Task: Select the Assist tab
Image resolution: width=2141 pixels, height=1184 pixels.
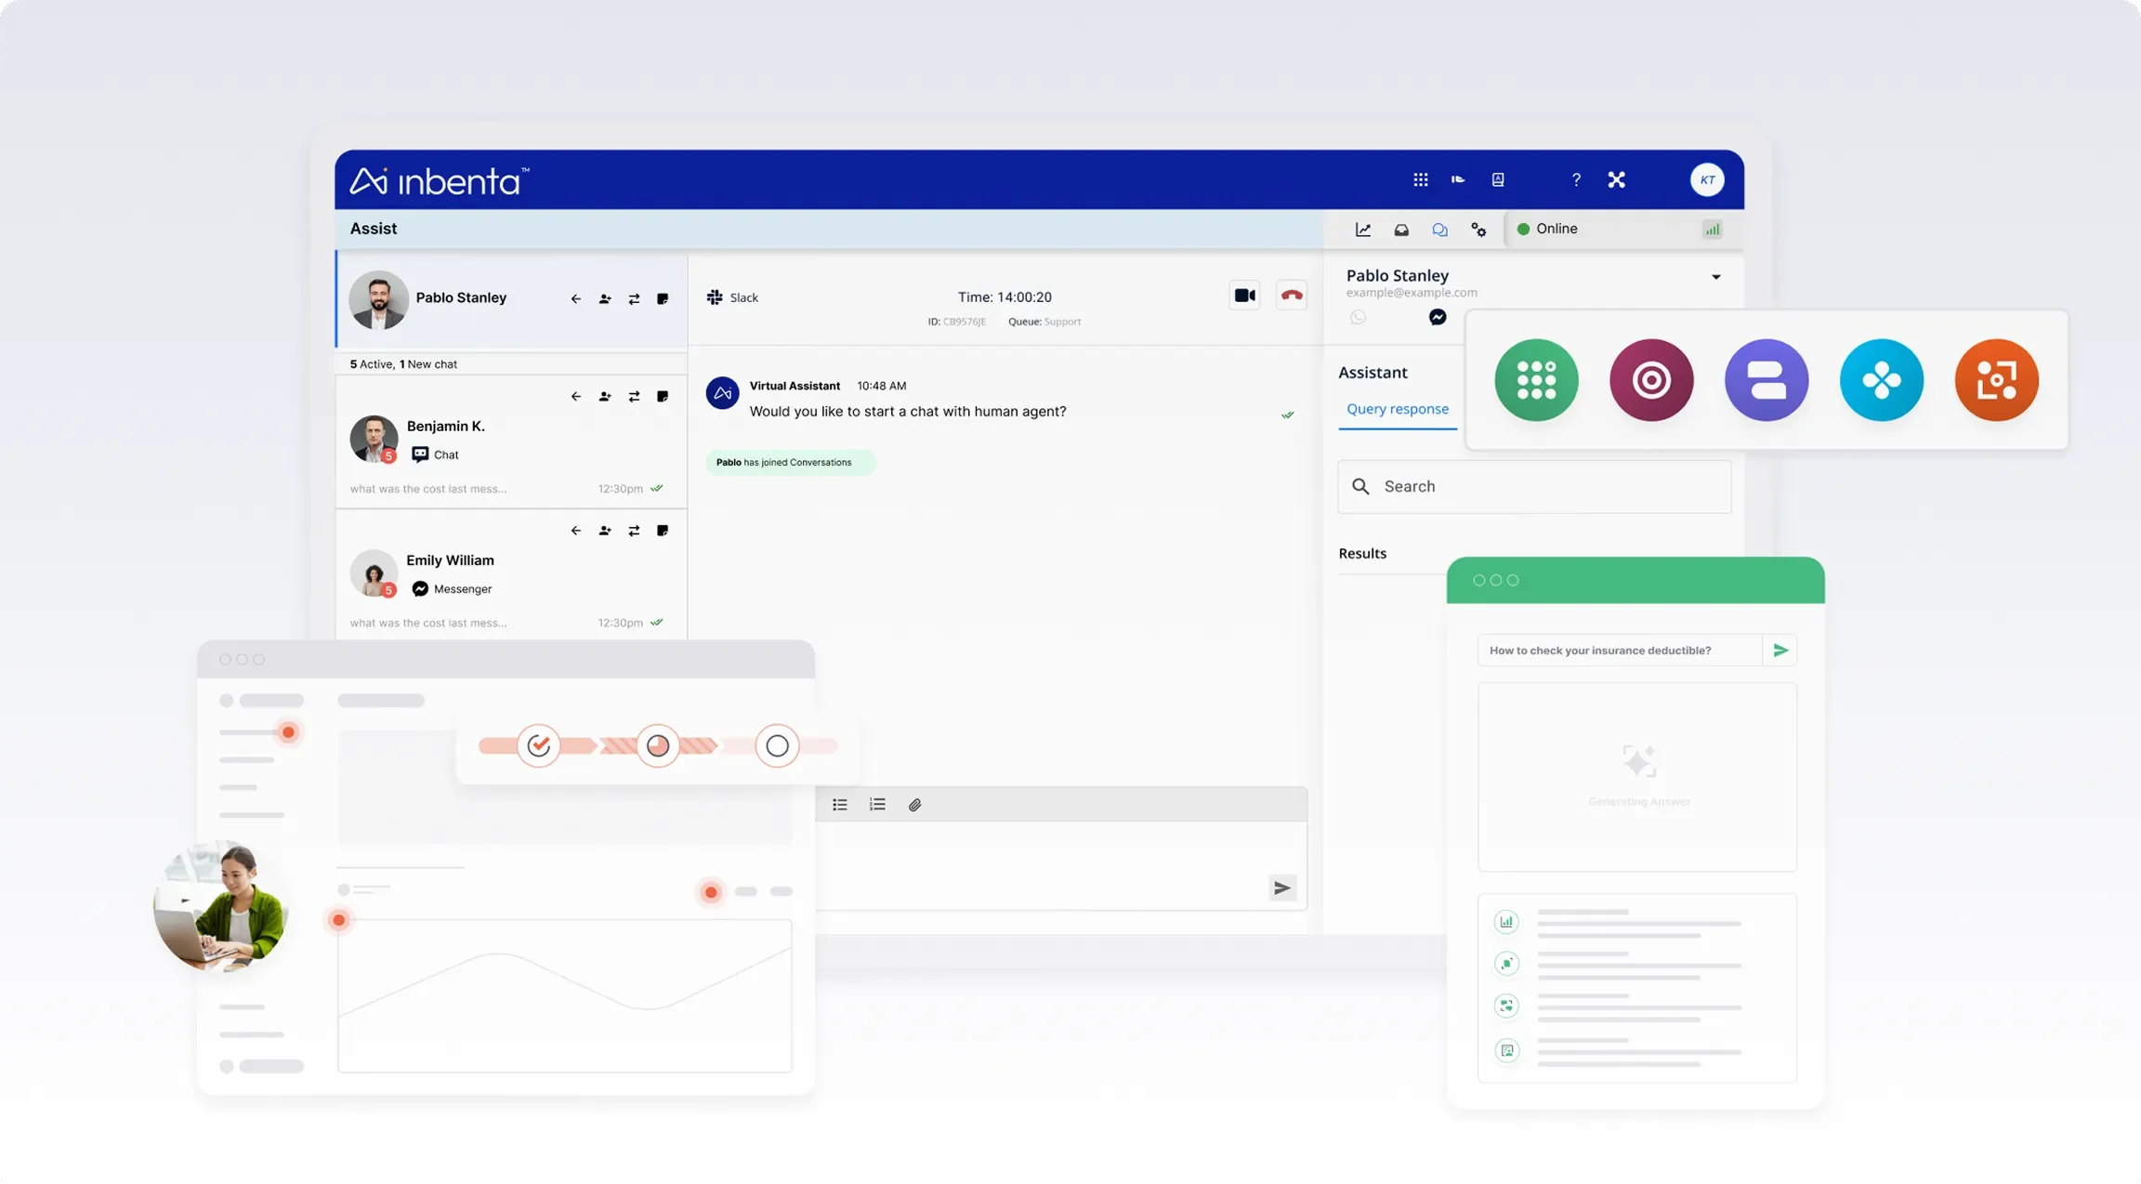Action: (x=373, y=229)
